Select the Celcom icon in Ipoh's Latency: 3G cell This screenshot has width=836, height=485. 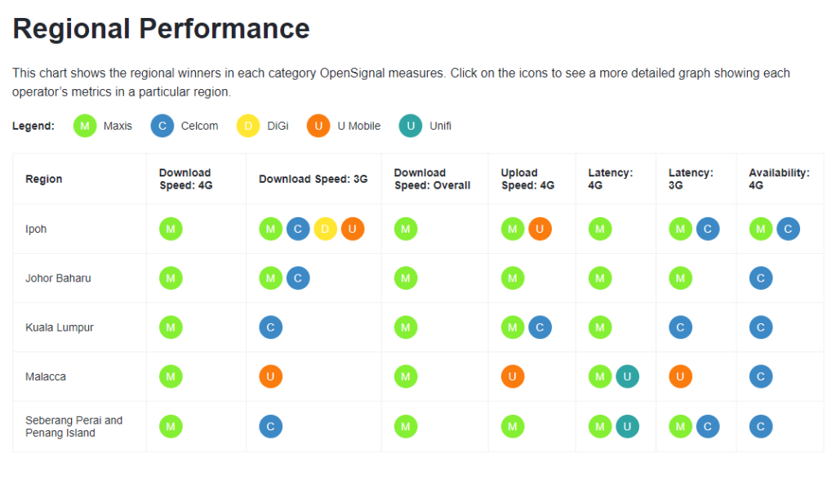[708, 229]
